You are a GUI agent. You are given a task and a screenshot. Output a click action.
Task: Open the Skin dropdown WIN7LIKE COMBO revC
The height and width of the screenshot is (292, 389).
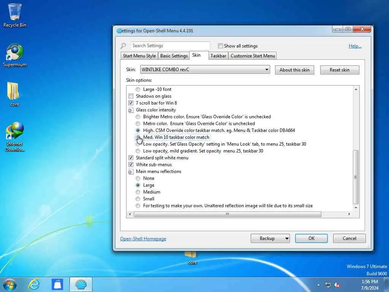(205, 70)
